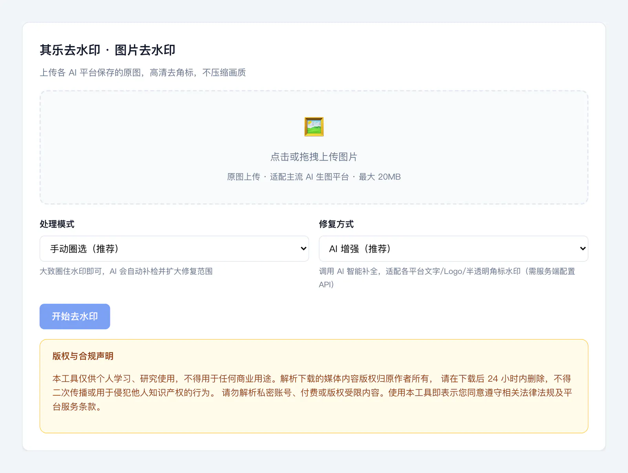Open the 处理模式 dropdown showing 手动圈选（推荐）
628x473 pixels.
174,248
